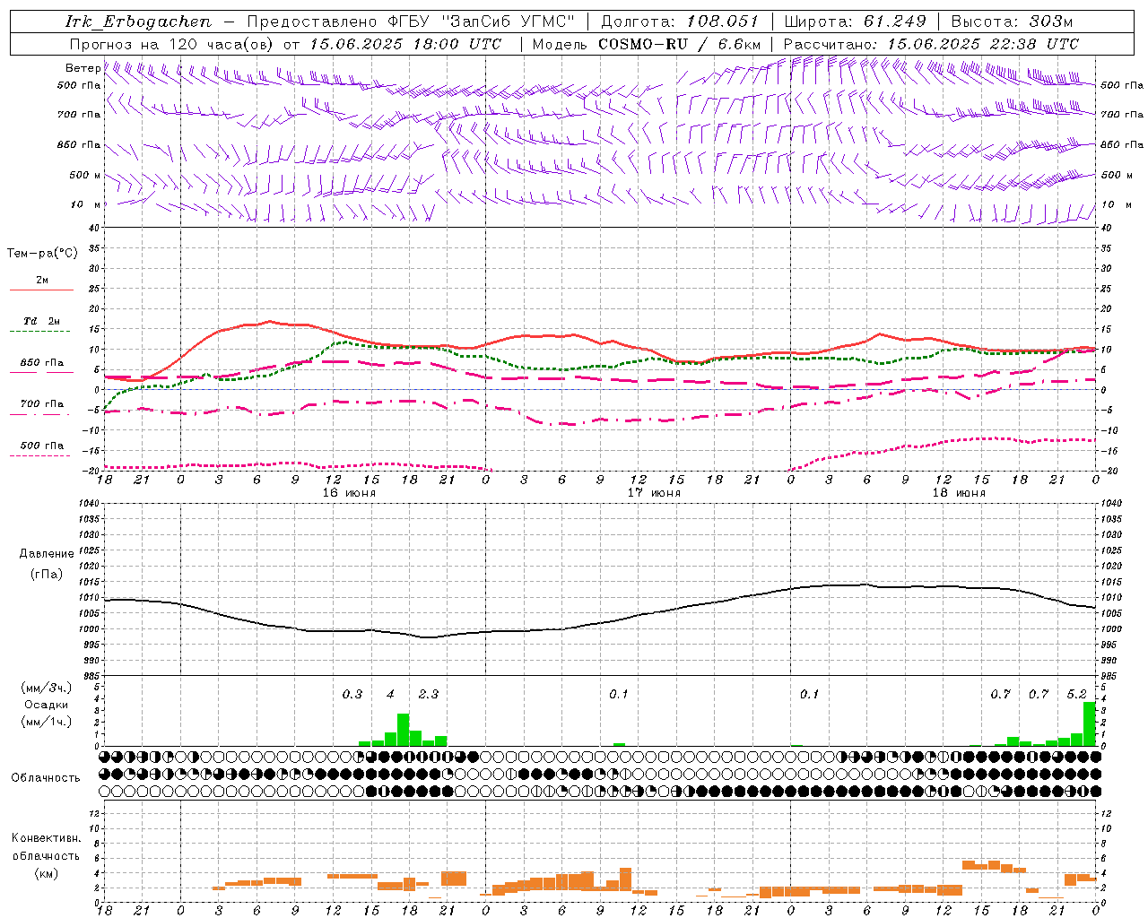Click the Конвективн. convective cloud label
1148x918 pixels.
coord(46,838)
